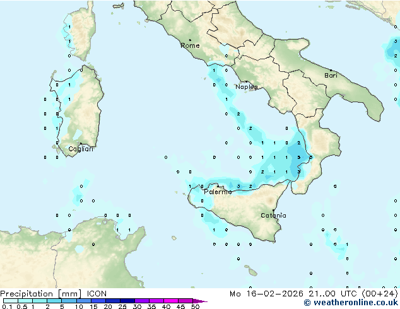Screen dimensions: 400x309
Task: Select the 30–35 mm purple legend segment
Action: pyautogui.click(x=142, y=301)
